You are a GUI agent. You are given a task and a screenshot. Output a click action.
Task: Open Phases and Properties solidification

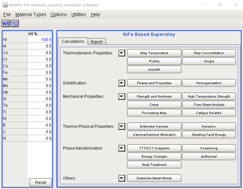click(154, 83)
